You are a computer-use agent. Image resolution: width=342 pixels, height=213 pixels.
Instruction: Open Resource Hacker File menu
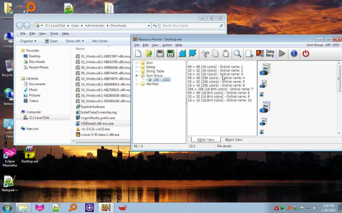tap(137, 45)
